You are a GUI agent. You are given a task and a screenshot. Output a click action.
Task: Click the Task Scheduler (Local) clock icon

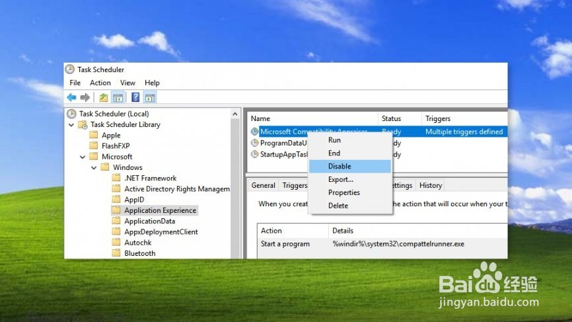click(x=71, y=114)
